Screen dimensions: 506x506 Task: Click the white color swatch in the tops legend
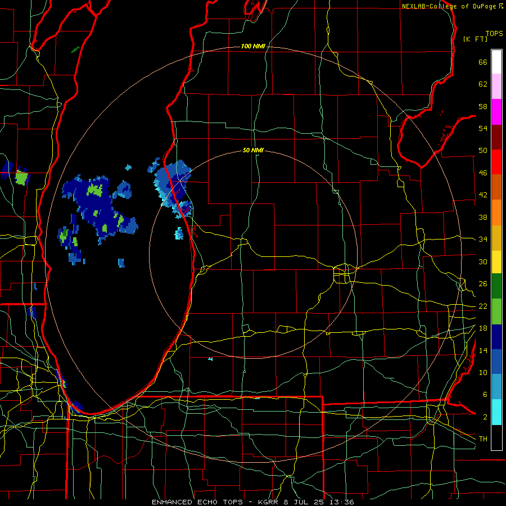pyautogui.click(x=496, y=62)
